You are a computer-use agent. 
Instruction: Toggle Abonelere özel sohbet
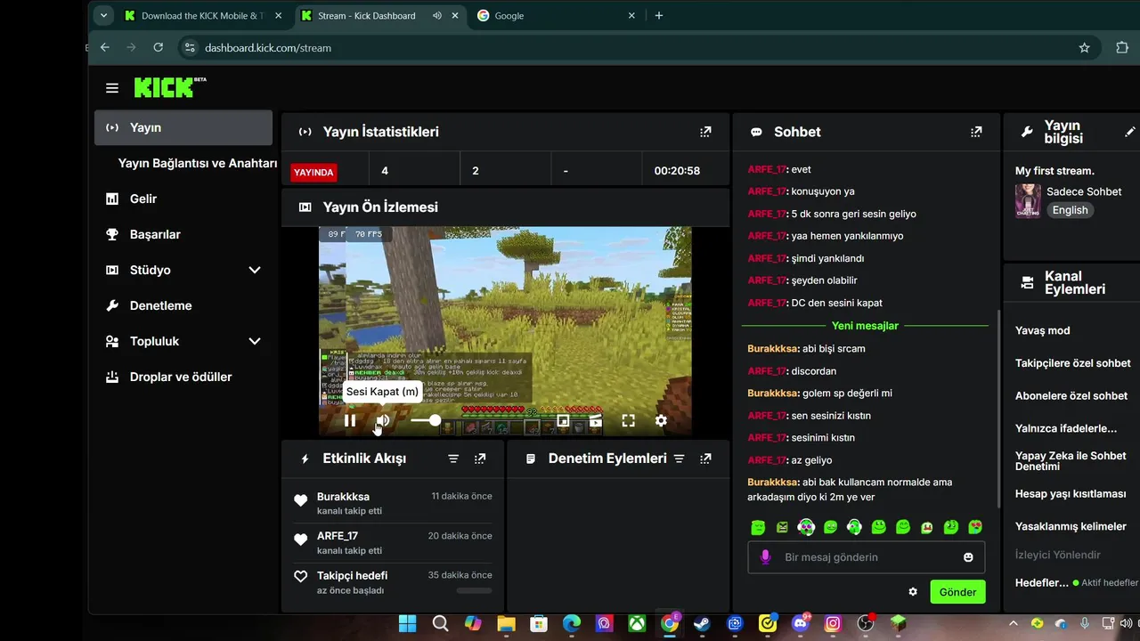tap(1071, 395)
